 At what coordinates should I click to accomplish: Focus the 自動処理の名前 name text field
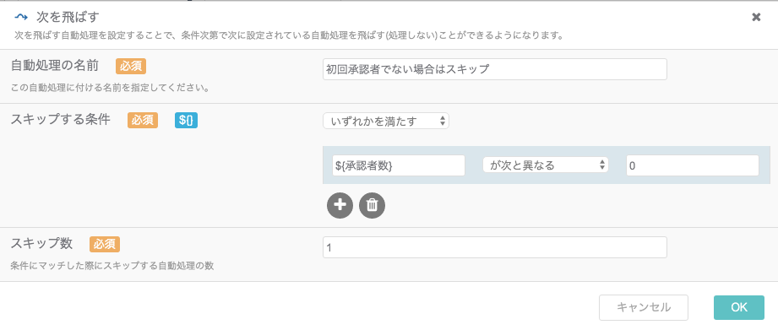click(495, 69)
